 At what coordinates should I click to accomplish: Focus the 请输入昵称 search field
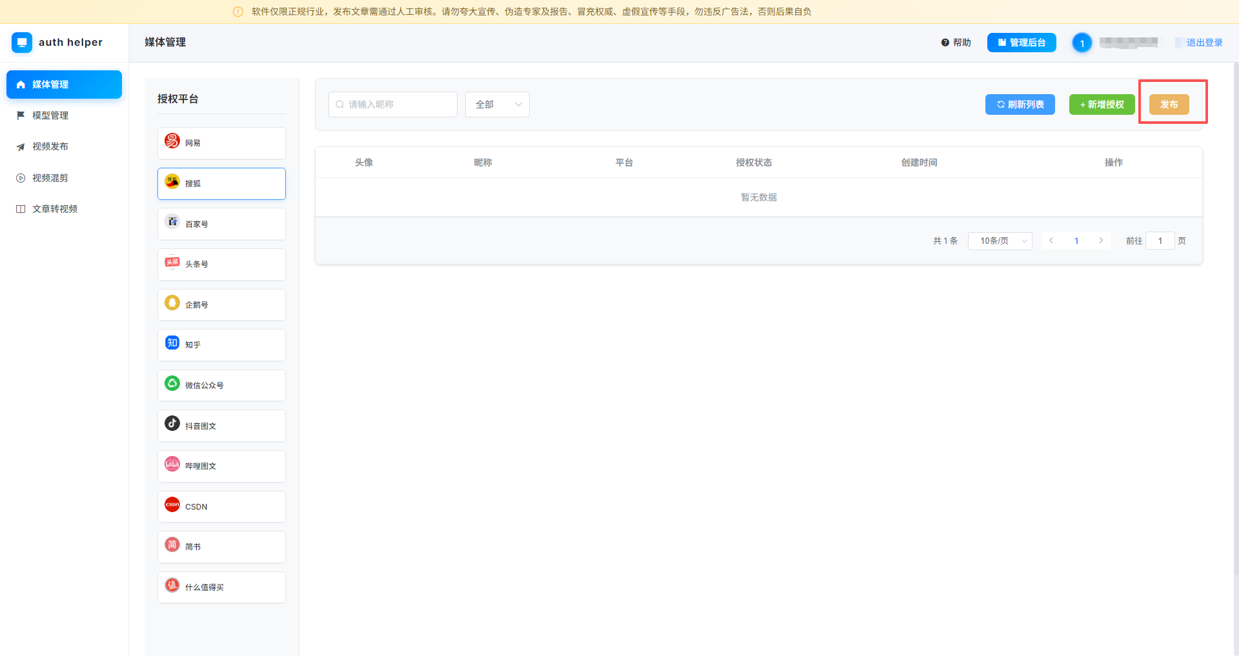point(393,104)
